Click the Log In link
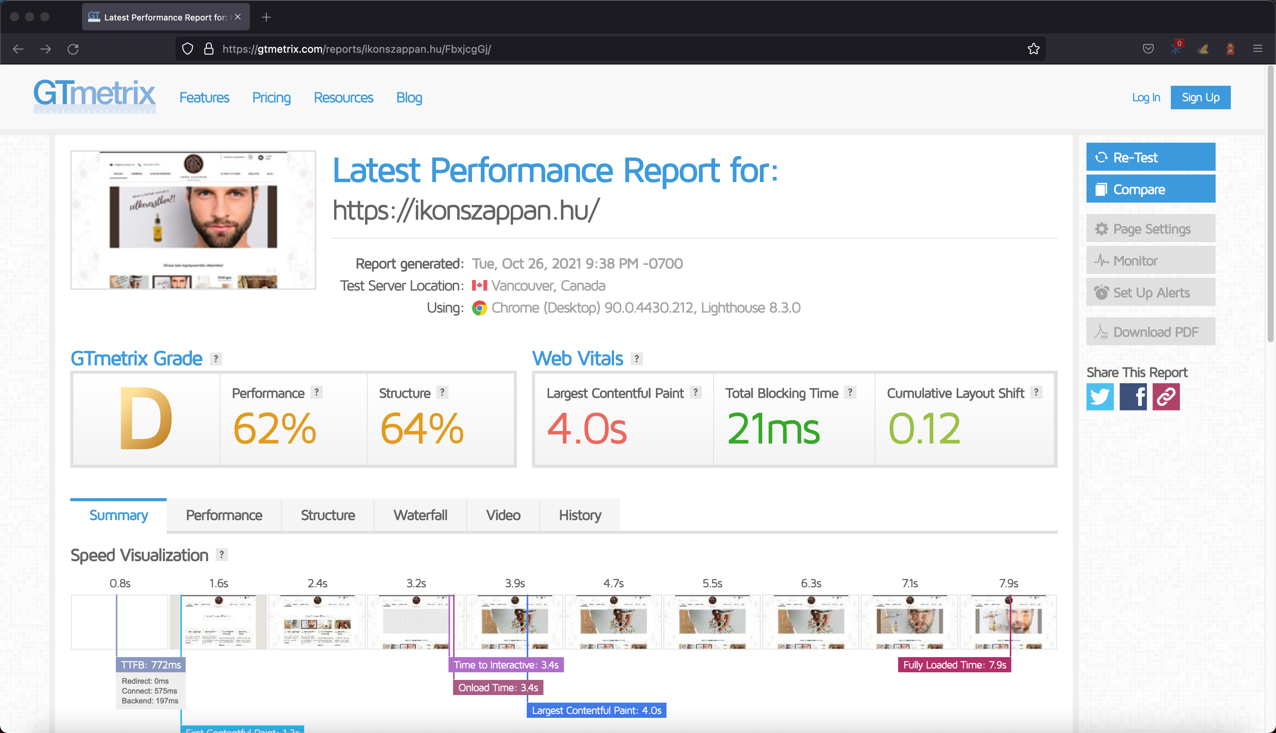The image size is (1276, 733). coord(1145,98)
